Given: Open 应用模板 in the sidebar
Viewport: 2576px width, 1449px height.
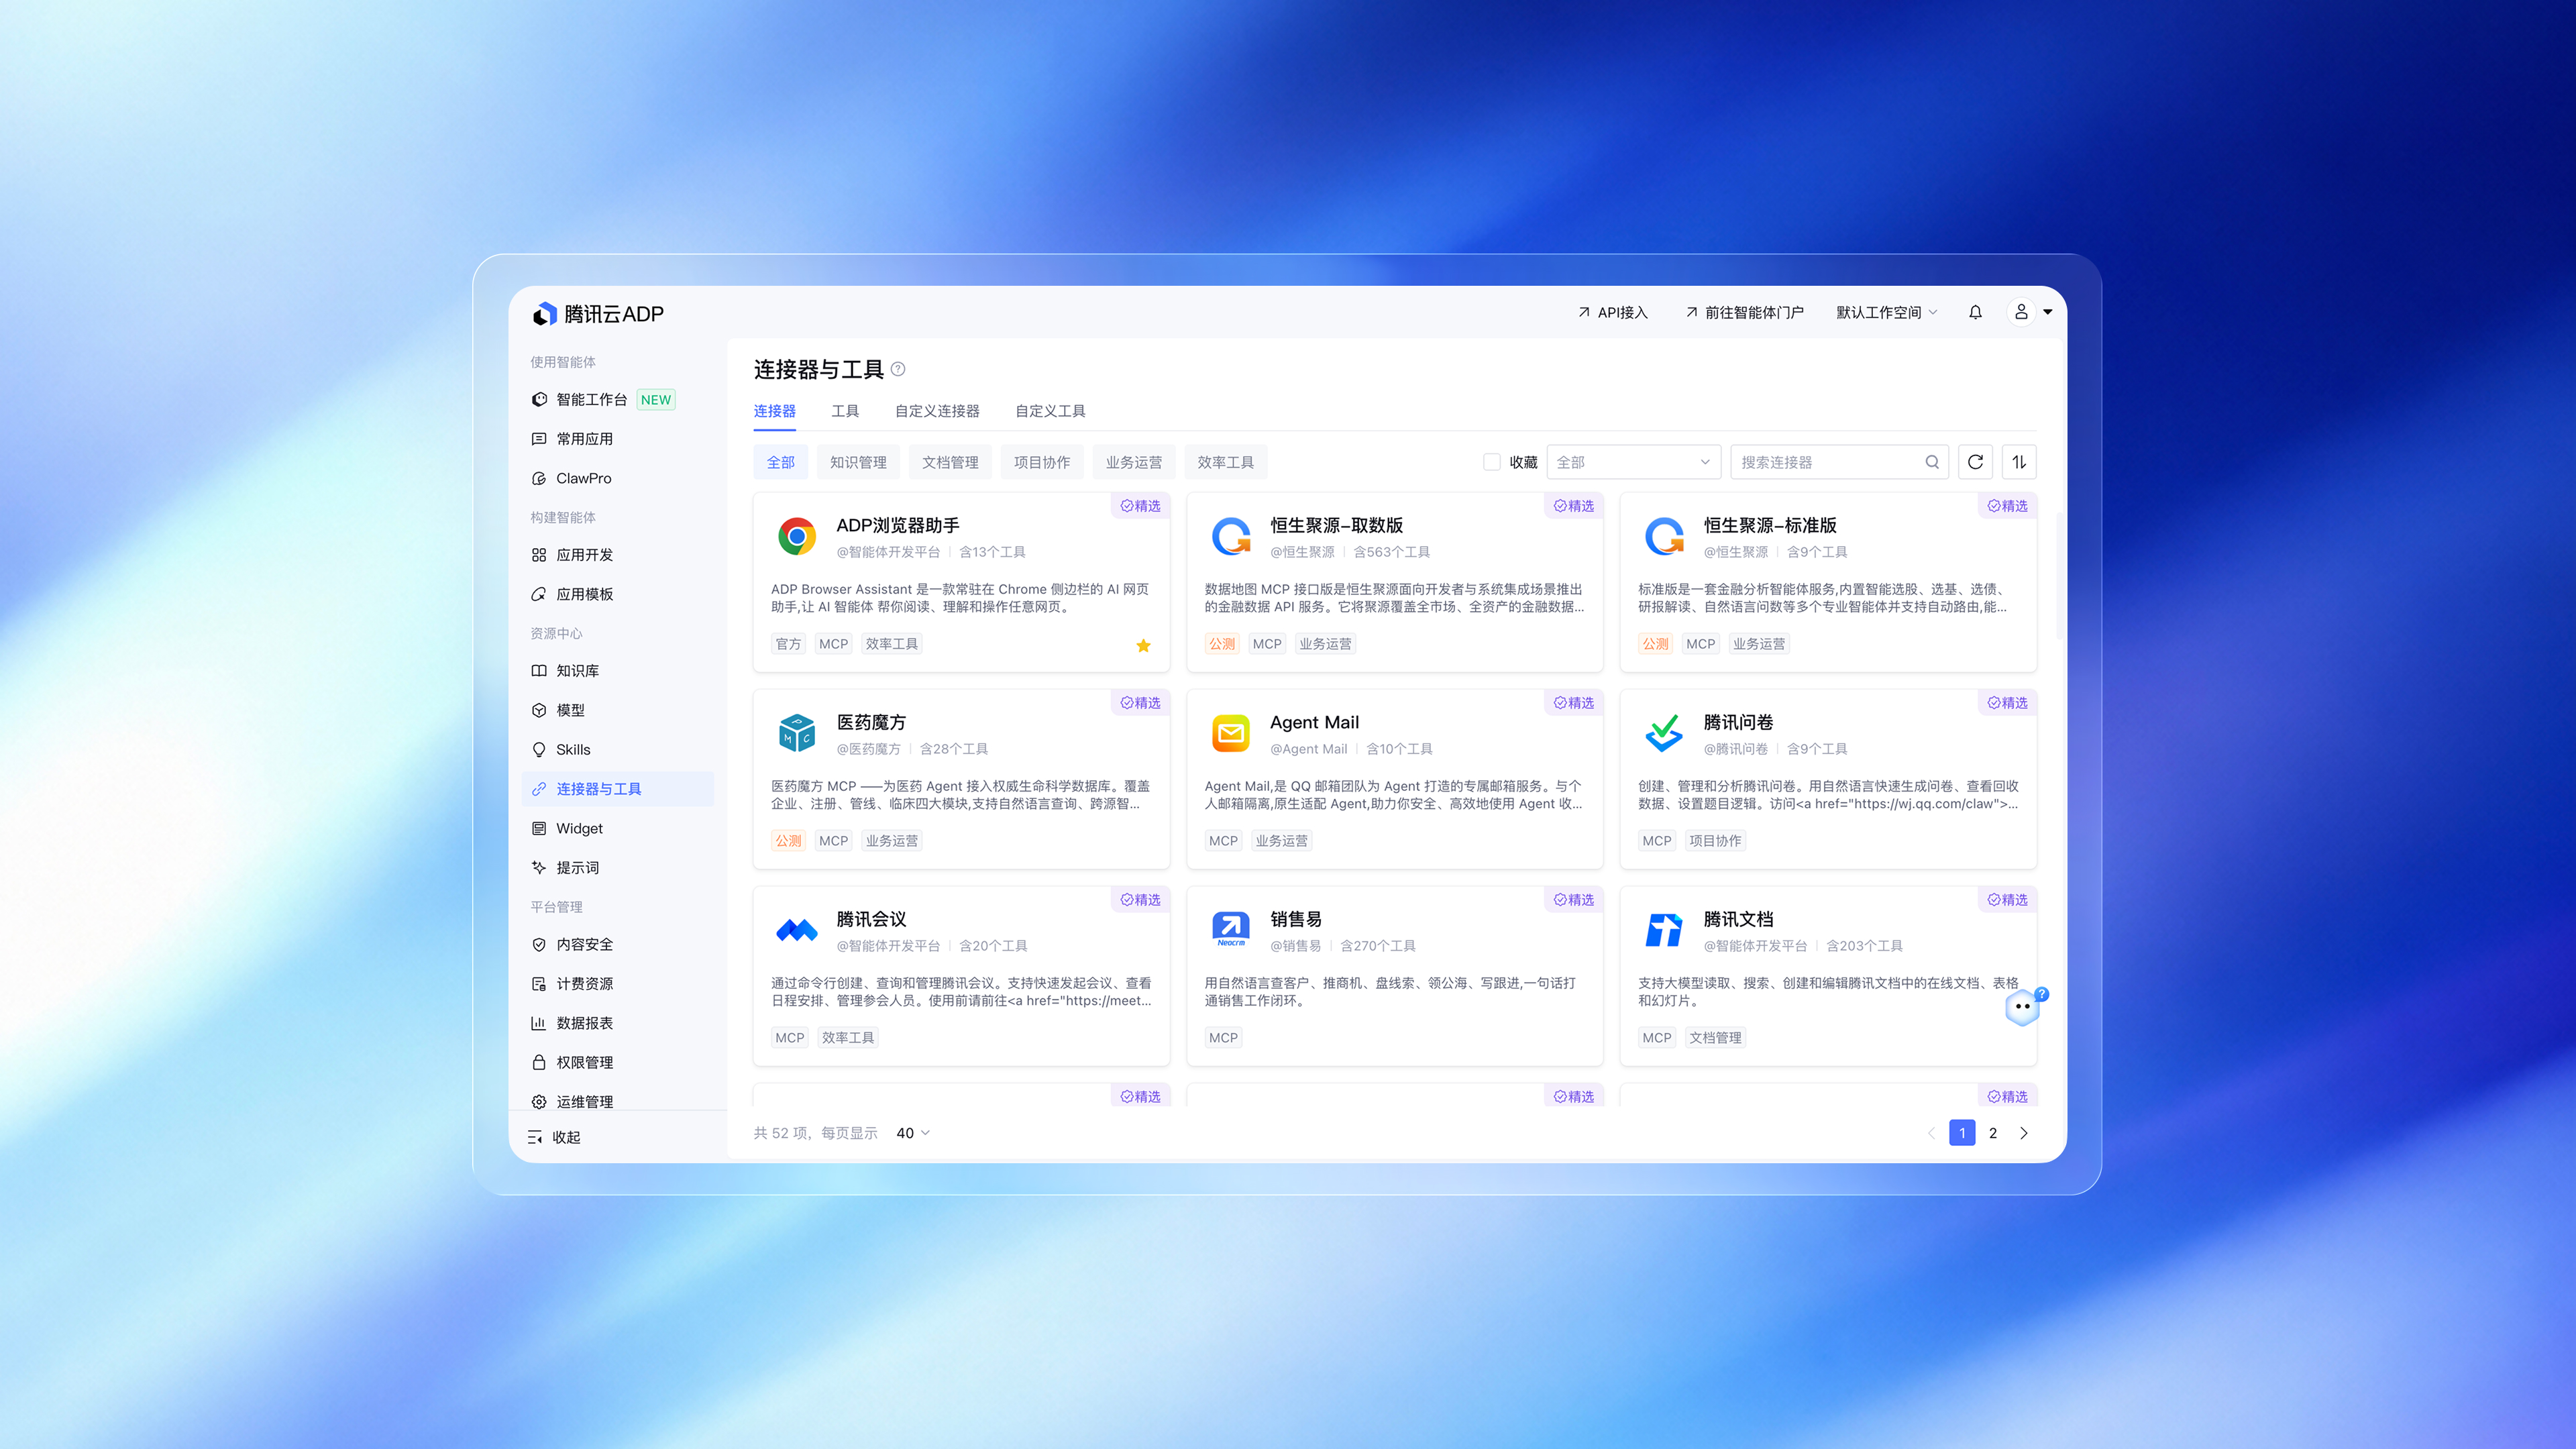Looking at the screenshot, I should click(618, 594).
